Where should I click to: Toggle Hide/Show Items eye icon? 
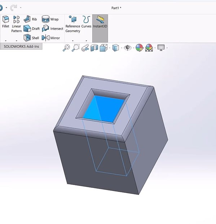[x=127, y=48]
